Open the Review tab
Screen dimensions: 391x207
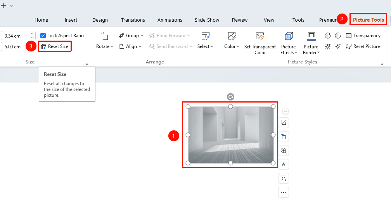pyautogui.click(x=240, y=20)
